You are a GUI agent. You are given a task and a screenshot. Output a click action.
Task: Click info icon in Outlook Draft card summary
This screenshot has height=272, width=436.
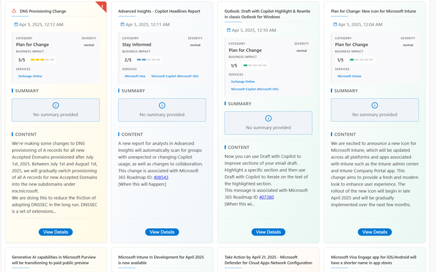268,119
